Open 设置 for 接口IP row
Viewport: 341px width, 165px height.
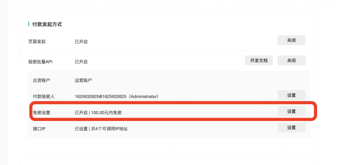point(291,127)
